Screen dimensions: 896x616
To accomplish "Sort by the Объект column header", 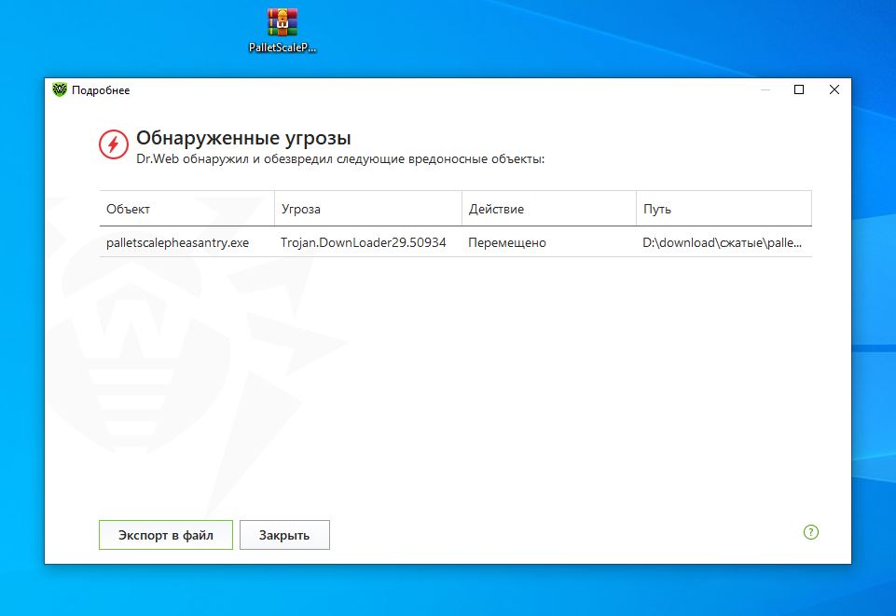I will point(187,209).
